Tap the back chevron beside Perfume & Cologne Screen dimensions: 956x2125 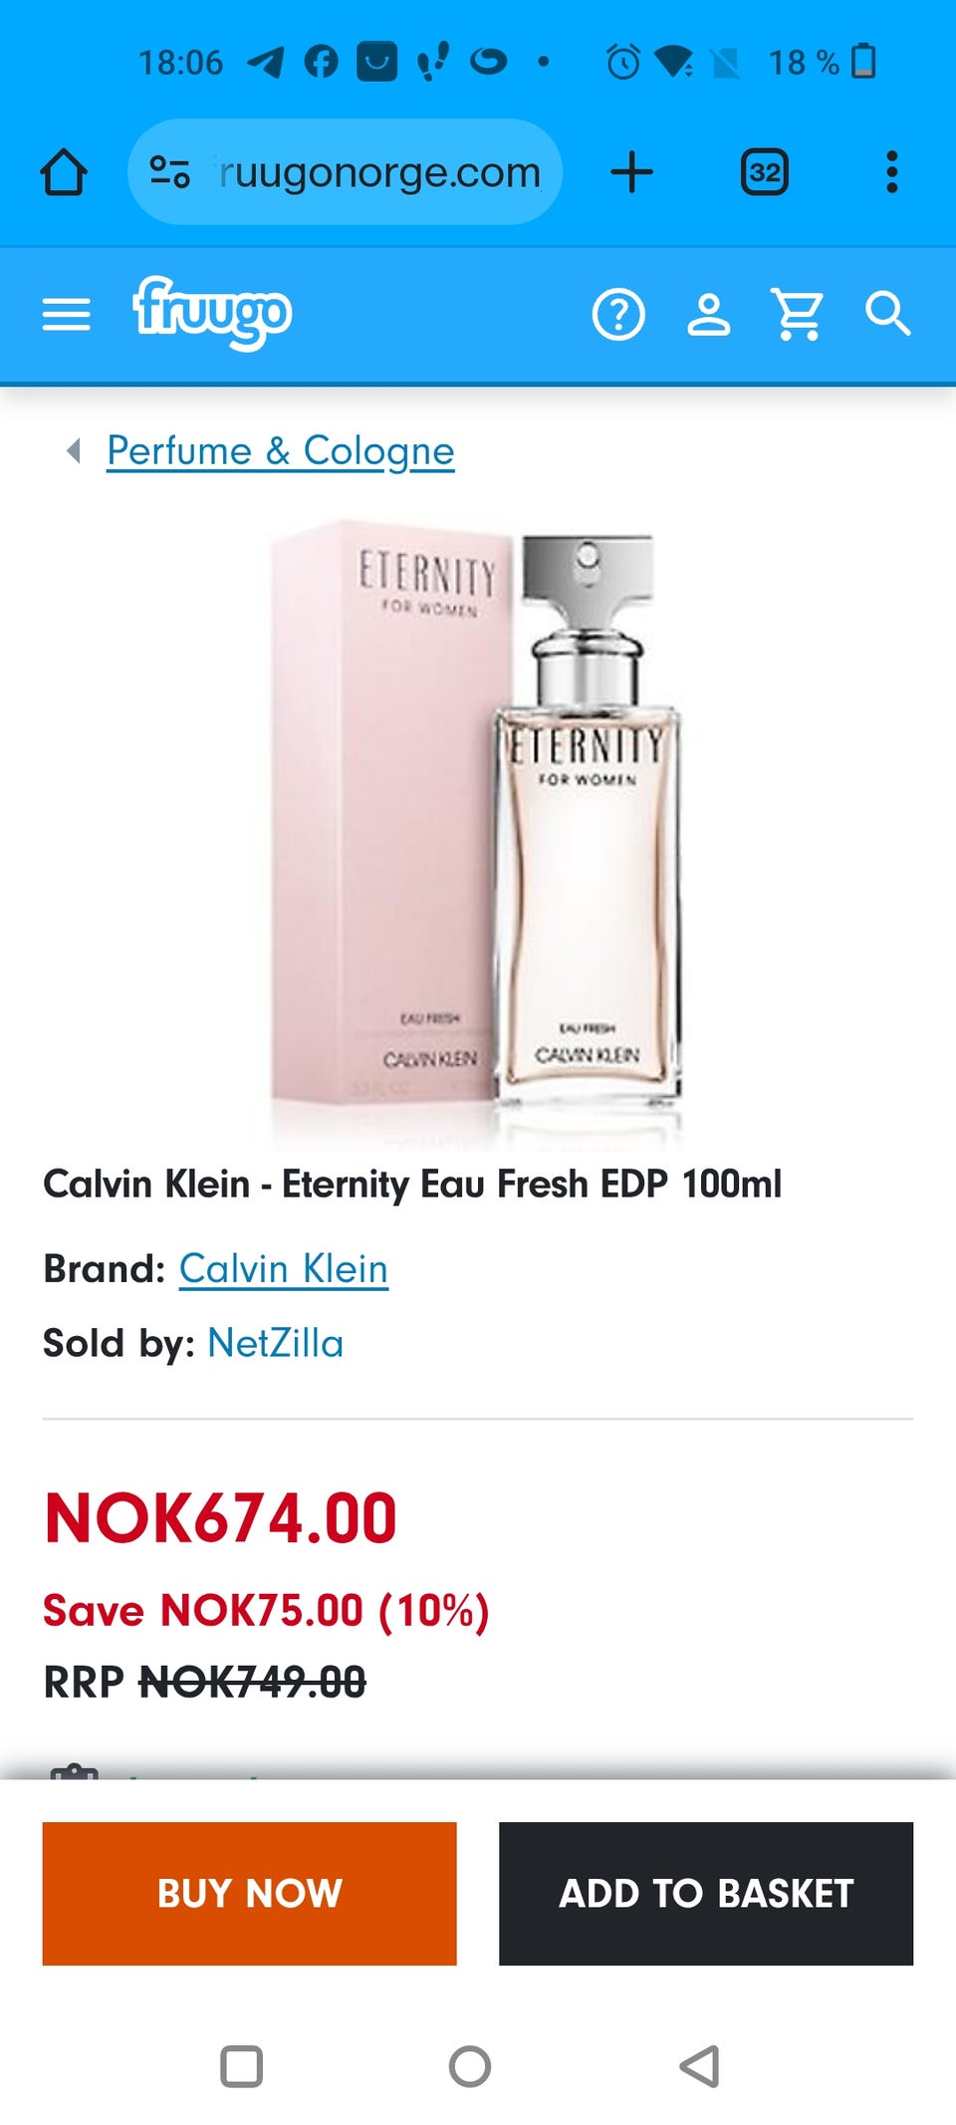pos(73,451)
